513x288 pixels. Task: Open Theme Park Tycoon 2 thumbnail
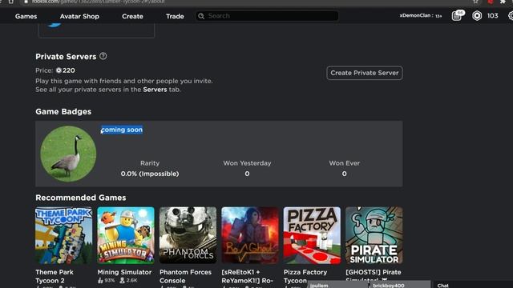[x=64, y=235]
